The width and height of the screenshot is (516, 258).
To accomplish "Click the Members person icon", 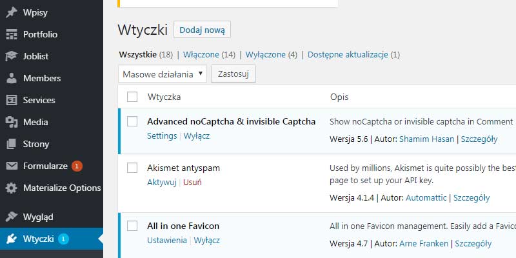I will point(12,78).
